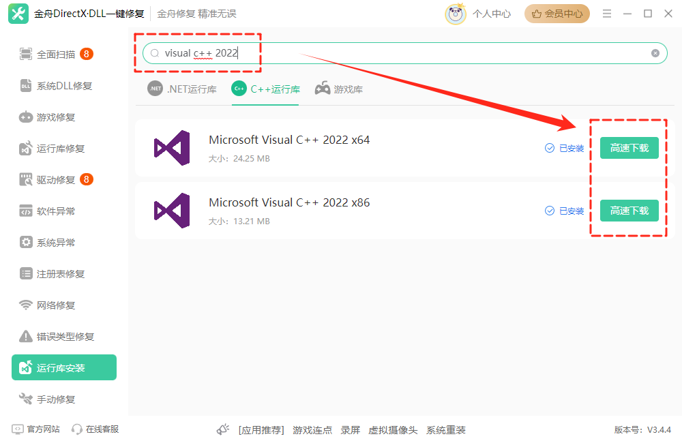
Task: Open 全面扫描 in the sidebar
Action: click(x=56, y=55)
